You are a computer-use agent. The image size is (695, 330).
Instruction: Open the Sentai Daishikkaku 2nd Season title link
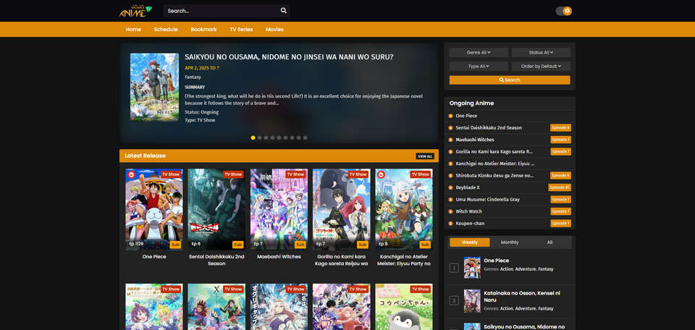216,260
